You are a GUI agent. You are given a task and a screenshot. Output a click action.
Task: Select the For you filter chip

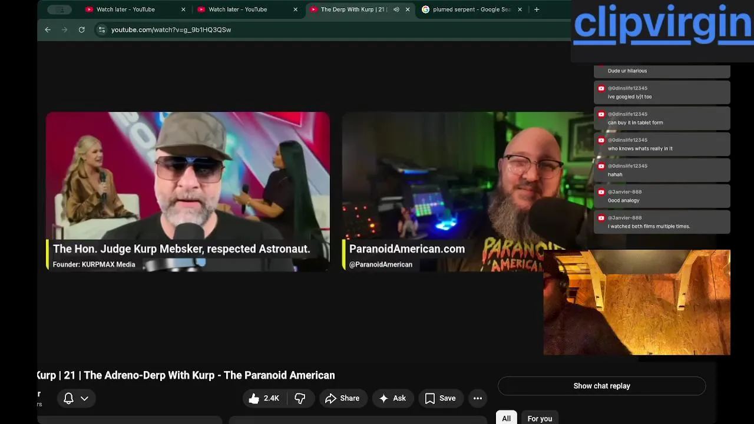coord(540,419)
